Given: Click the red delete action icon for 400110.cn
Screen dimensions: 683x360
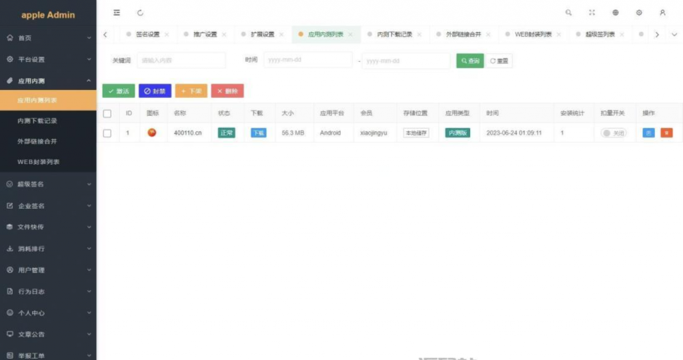Looking at the screenshot, I should (666, 133).
